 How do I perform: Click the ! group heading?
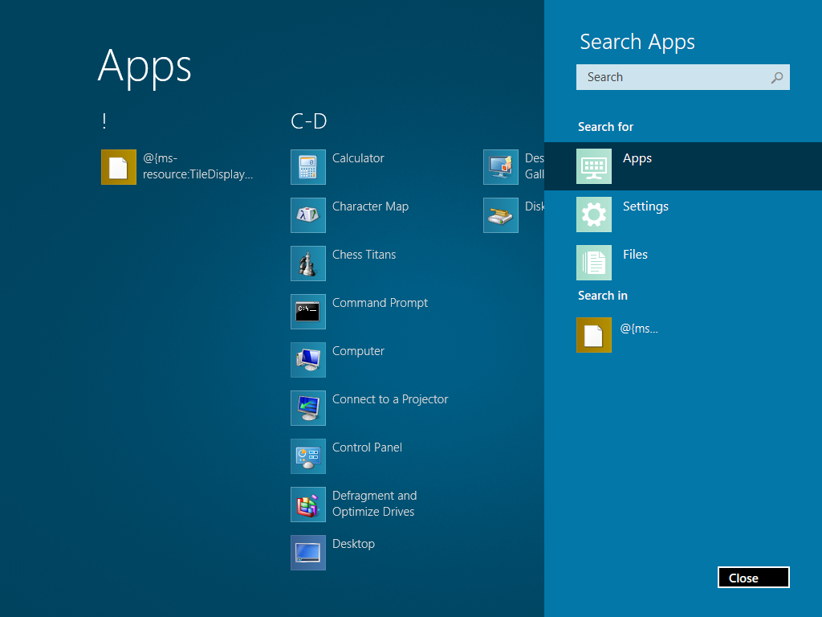coord(104,121)
